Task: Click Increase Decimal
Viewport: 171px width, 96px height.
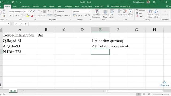Action: tap(85, 15)
